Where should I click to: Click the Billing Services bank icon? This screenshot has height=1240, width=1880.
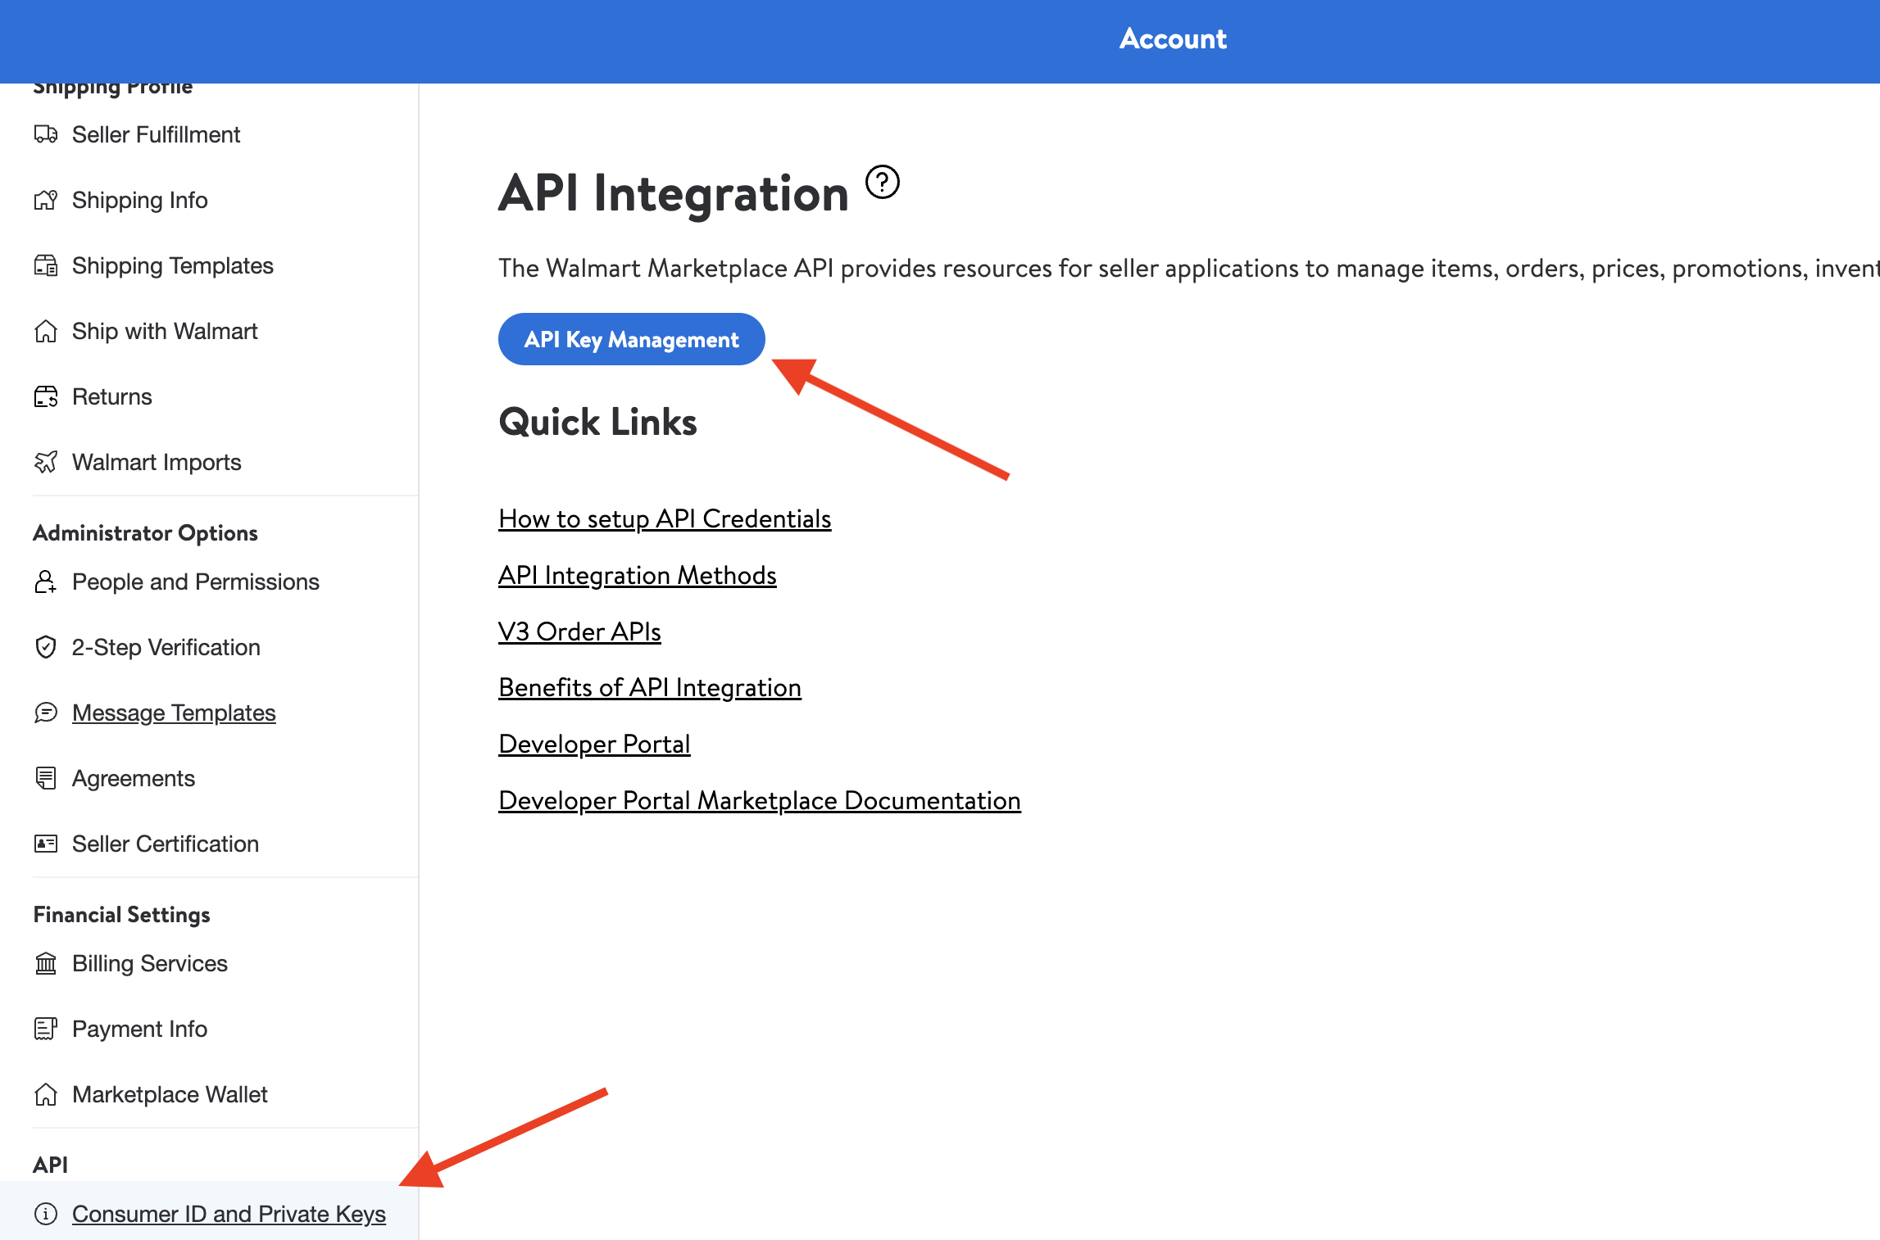(46, 963)
